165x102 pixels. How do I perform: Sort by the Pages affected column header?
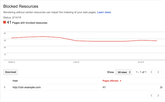point(111,81)
